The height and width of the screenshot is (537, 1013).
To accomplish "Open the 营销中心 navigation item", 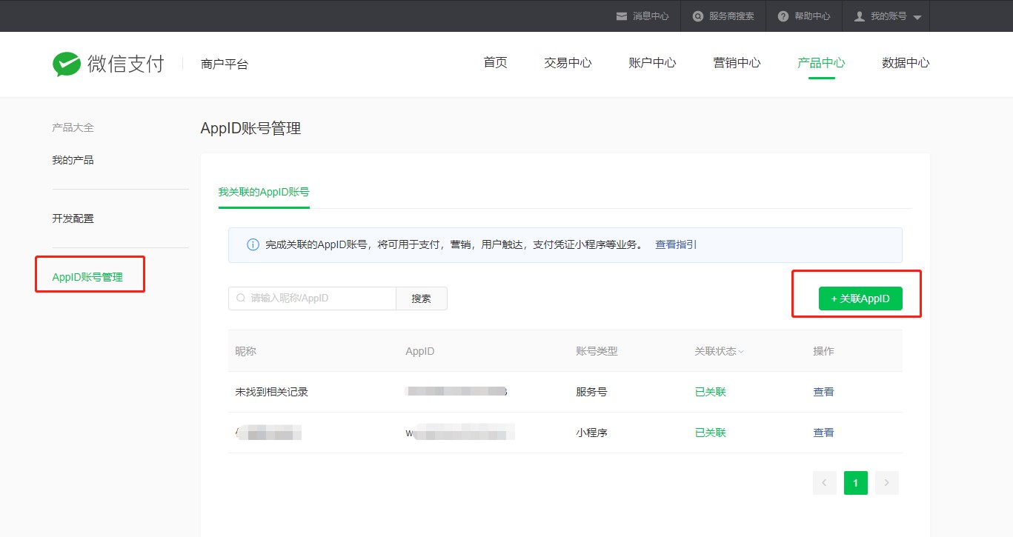I will coord(737,63).
